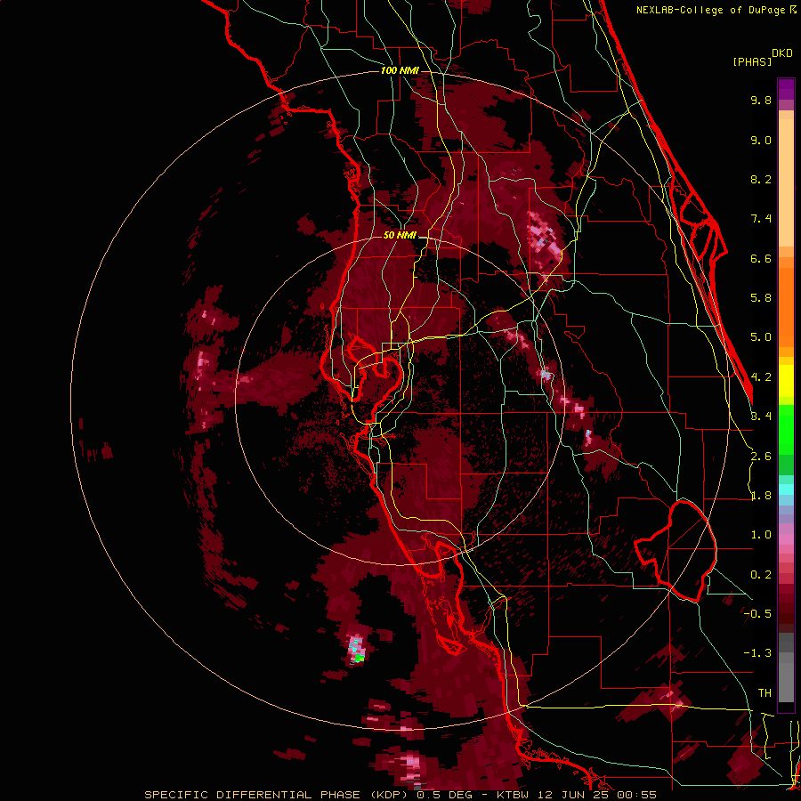
Task: Click the 9.8 value on the scale
Action: coord(761,101)
